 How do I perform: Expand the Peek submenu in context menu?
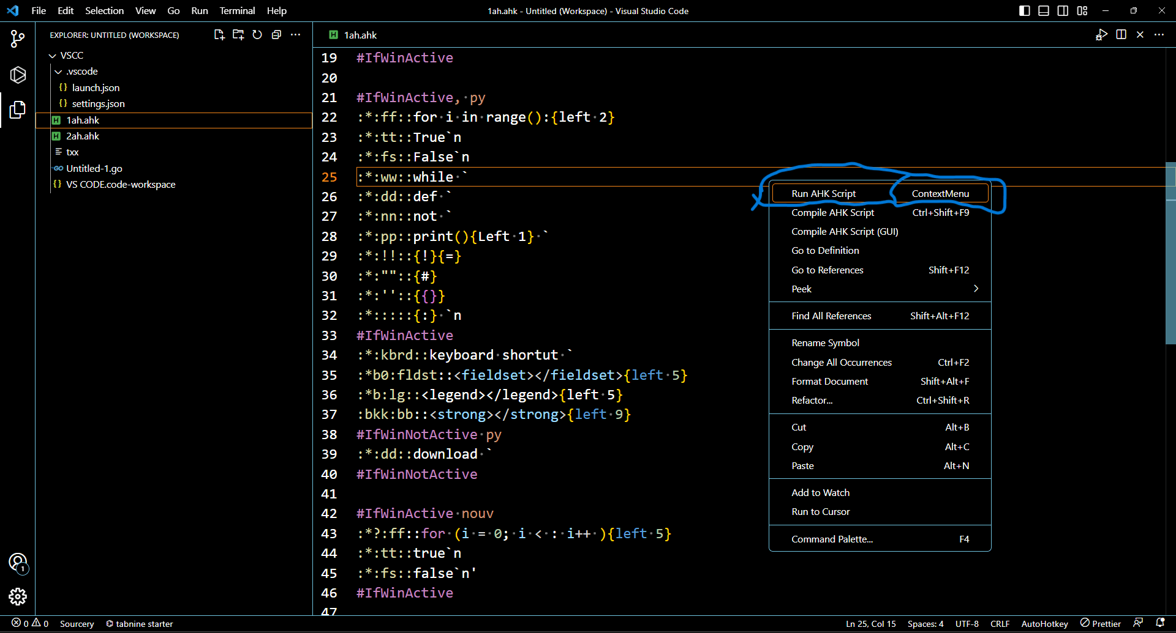pos(880,289)
